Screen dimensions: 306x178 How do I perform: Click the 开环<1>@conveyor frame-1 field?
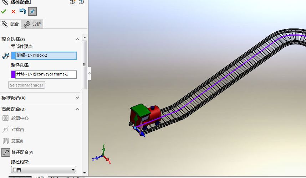pos(46,74)
